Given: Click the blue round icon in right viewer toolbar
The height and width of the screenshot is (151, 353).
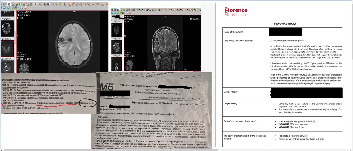Looking at the screenshot, I should (x=127, y=13).
